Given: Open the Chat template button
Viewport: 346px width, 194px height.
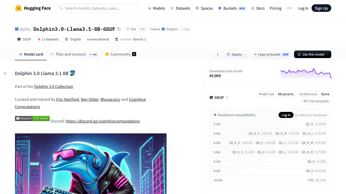Looking at the screenshot, I should pyautogui.click(x=316, y=101).
